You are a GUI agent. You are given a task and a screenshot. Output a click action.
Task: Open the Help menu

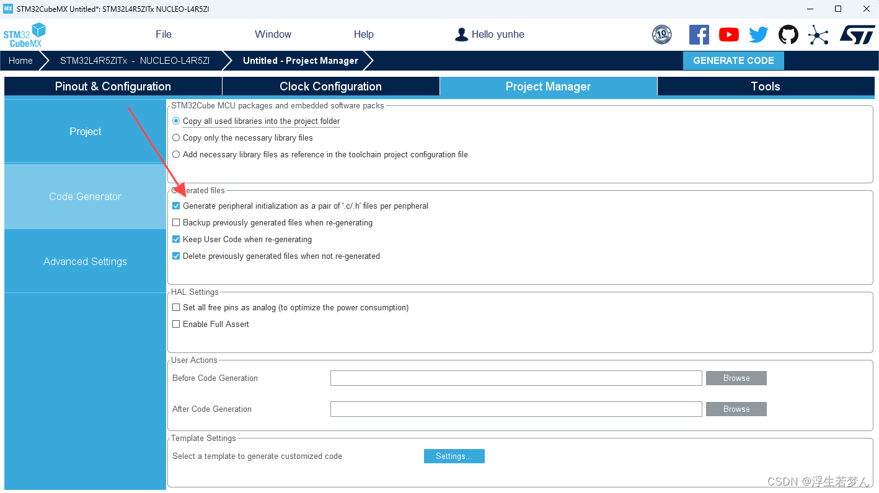coord(364,35)
